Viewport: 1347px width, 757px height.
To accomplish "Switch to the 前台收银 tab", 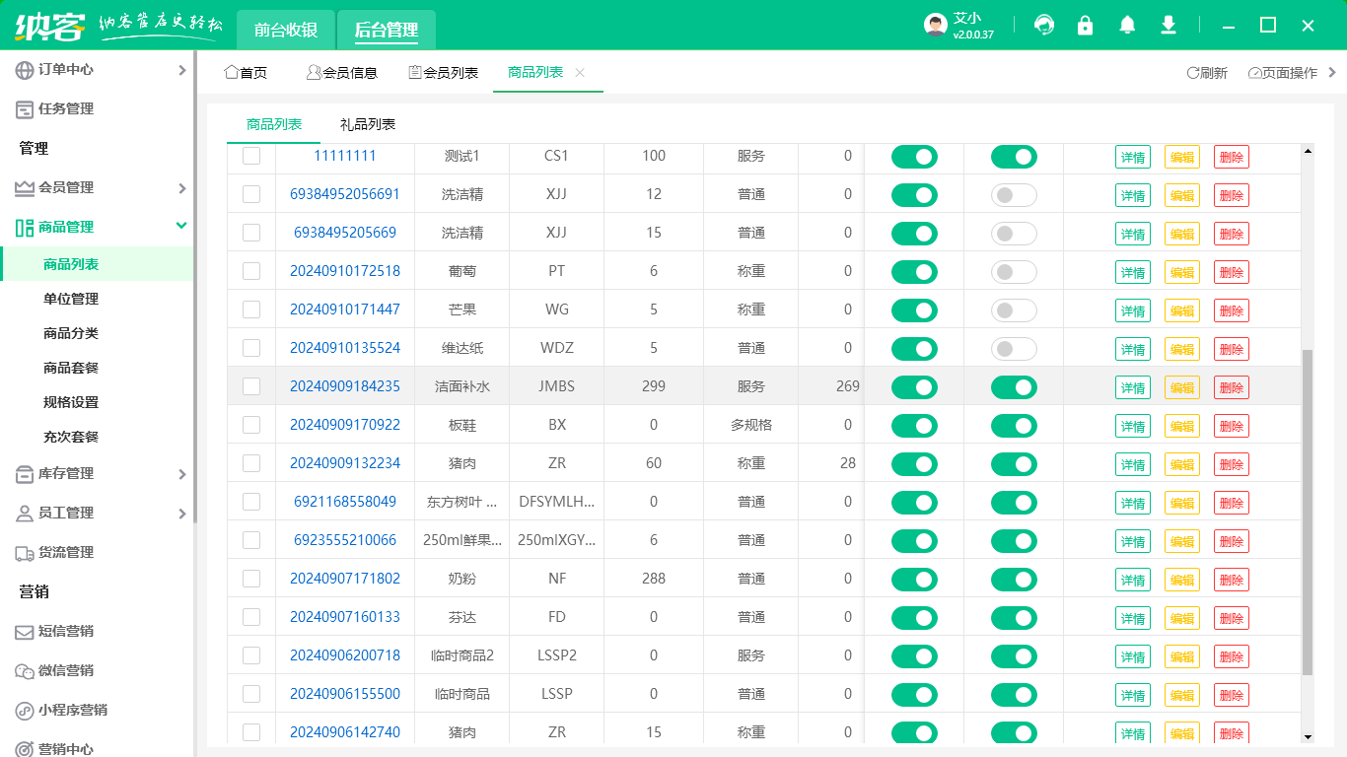I will pos(286,30).
